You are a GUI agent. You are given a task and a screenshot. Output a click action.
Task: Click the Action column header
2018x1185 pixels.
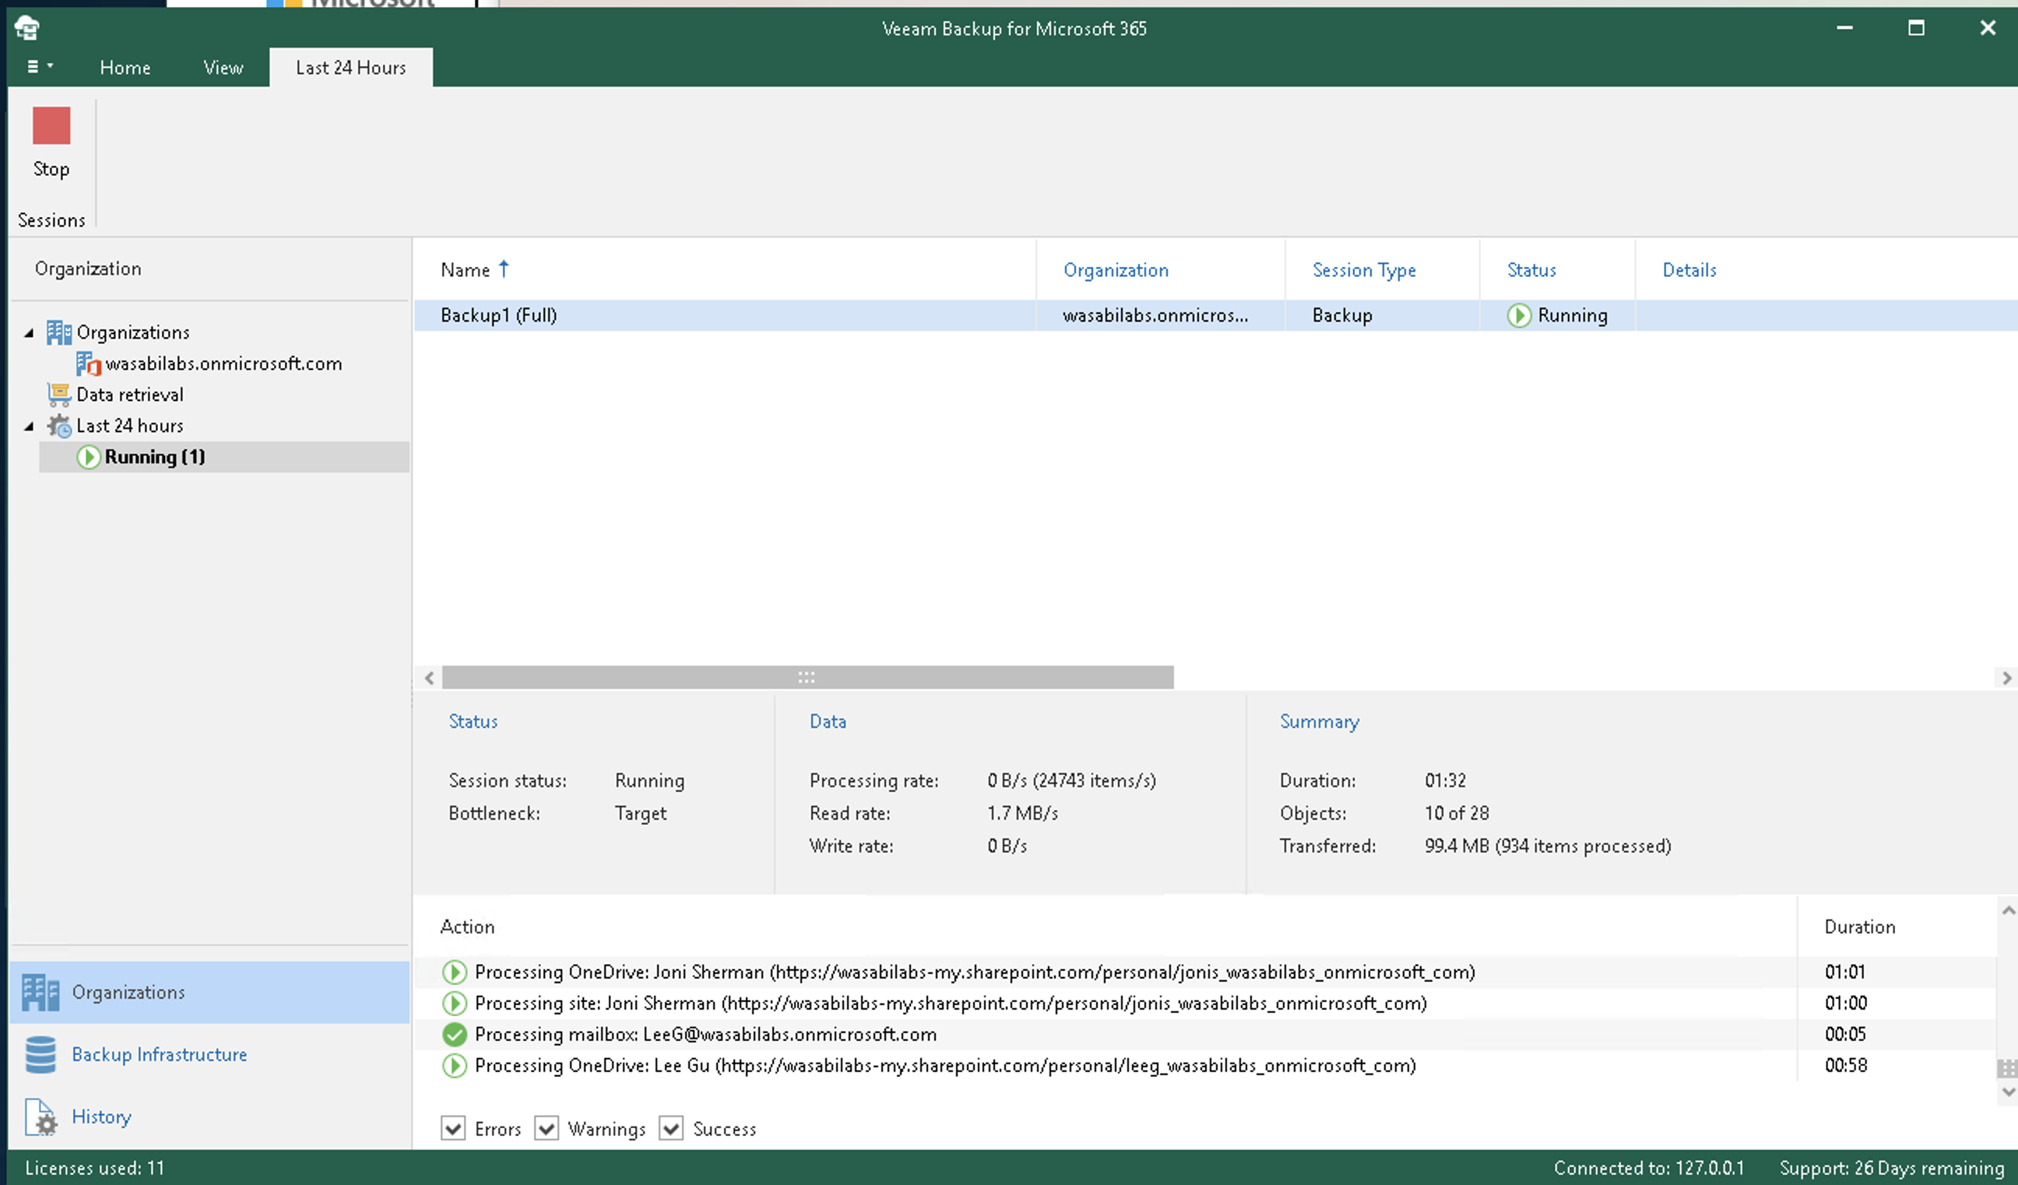pos(468,927)
